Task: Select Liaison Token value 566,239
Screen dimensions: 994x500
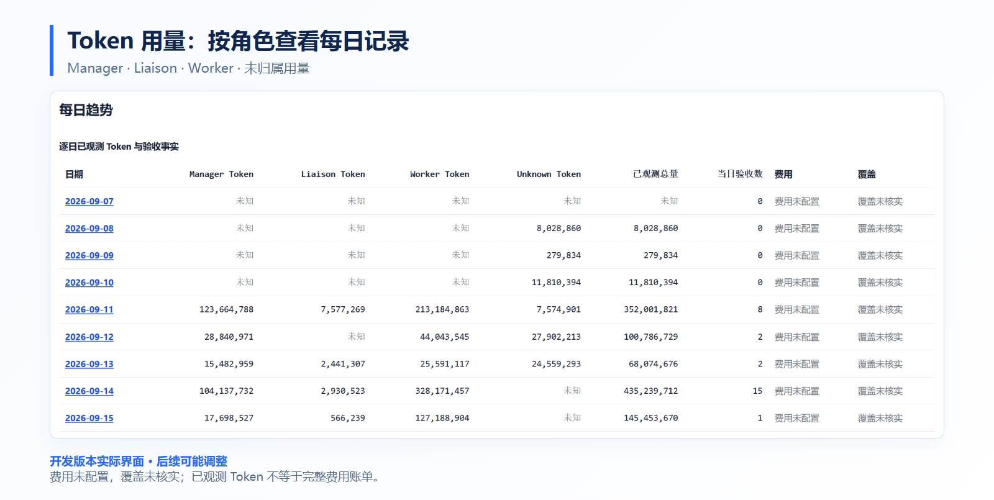Action: 348,418
